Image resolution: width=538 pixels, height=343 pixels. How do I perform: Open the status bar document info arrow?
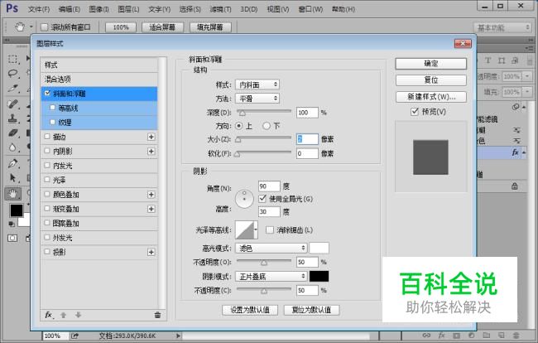(x=178, y=336)
